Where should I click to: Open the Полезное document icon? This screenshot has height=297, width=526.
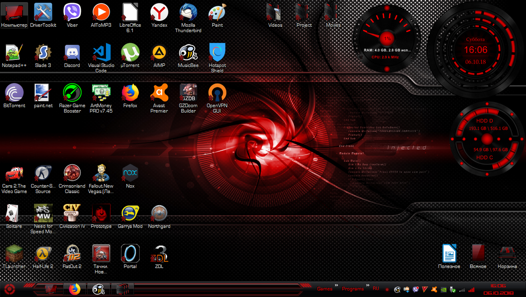(x=449, y=257)
